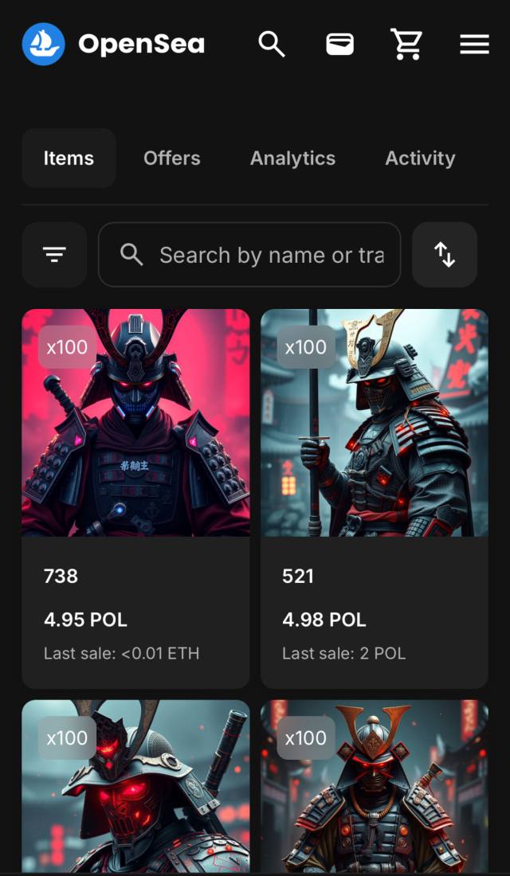Click the magnifier inside search field
This screenshot has height=876, width=510.
[132, 255]
